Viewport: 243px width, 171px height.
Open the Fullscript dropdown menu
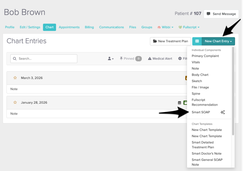coord(189,27)
